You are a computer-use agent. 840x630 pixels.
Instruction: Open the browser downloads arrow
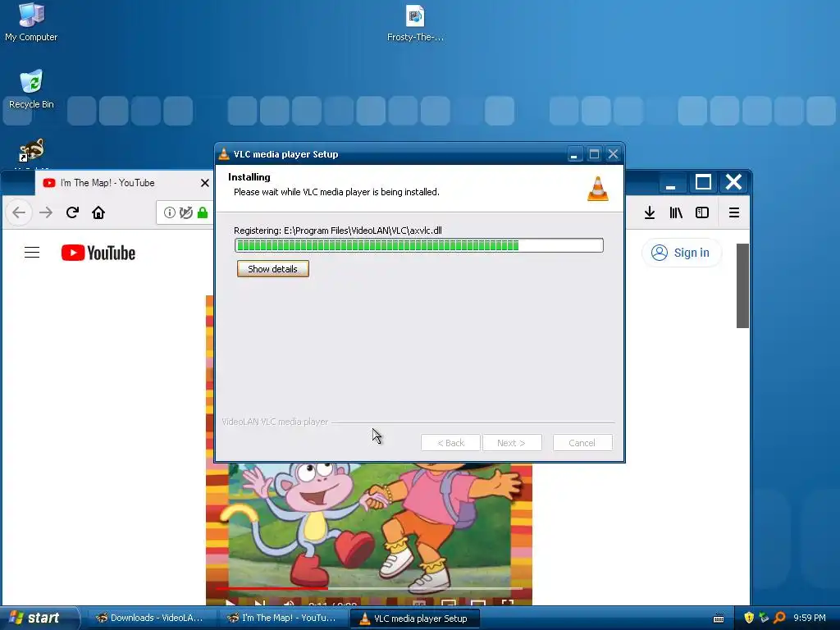point(650,212)
